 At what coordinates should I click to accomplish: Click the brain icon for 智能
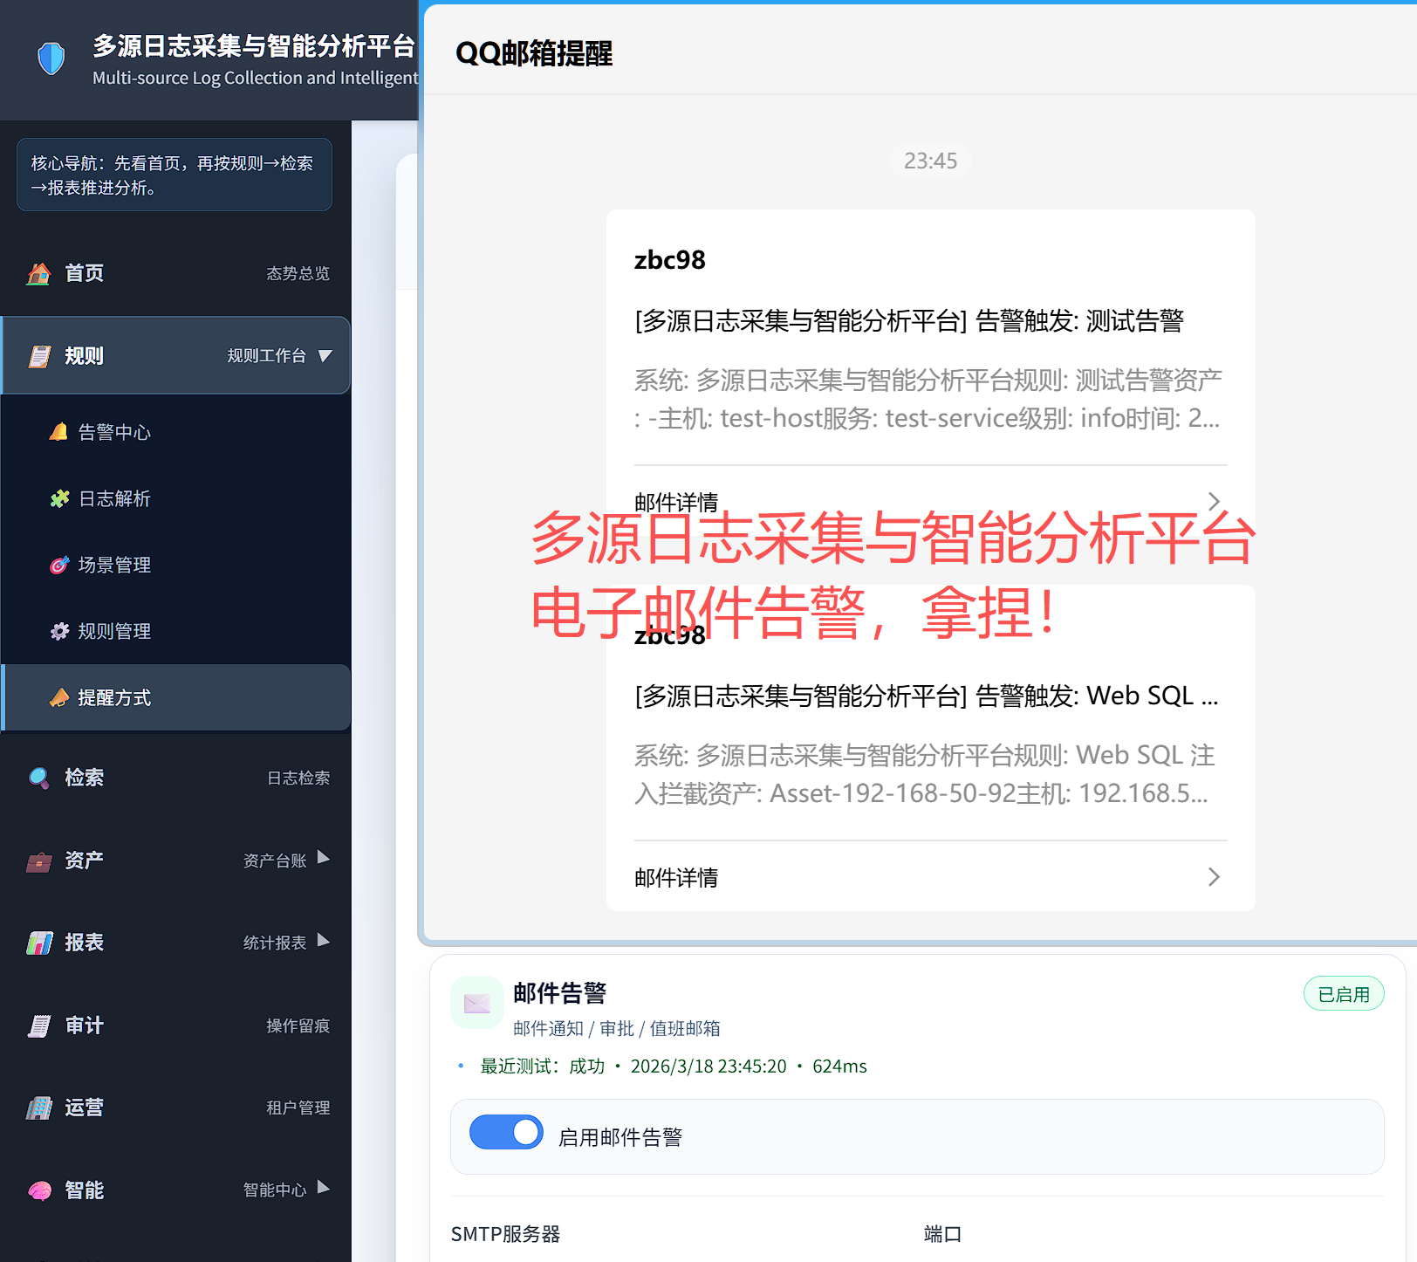click(39, 1190)
